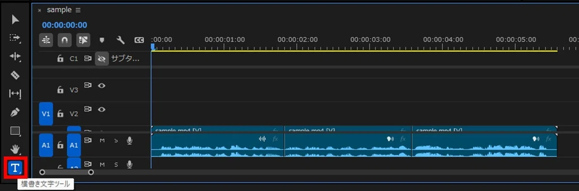Toggle sync lock on track A1

pyautogui.click(x=88, y=140)
